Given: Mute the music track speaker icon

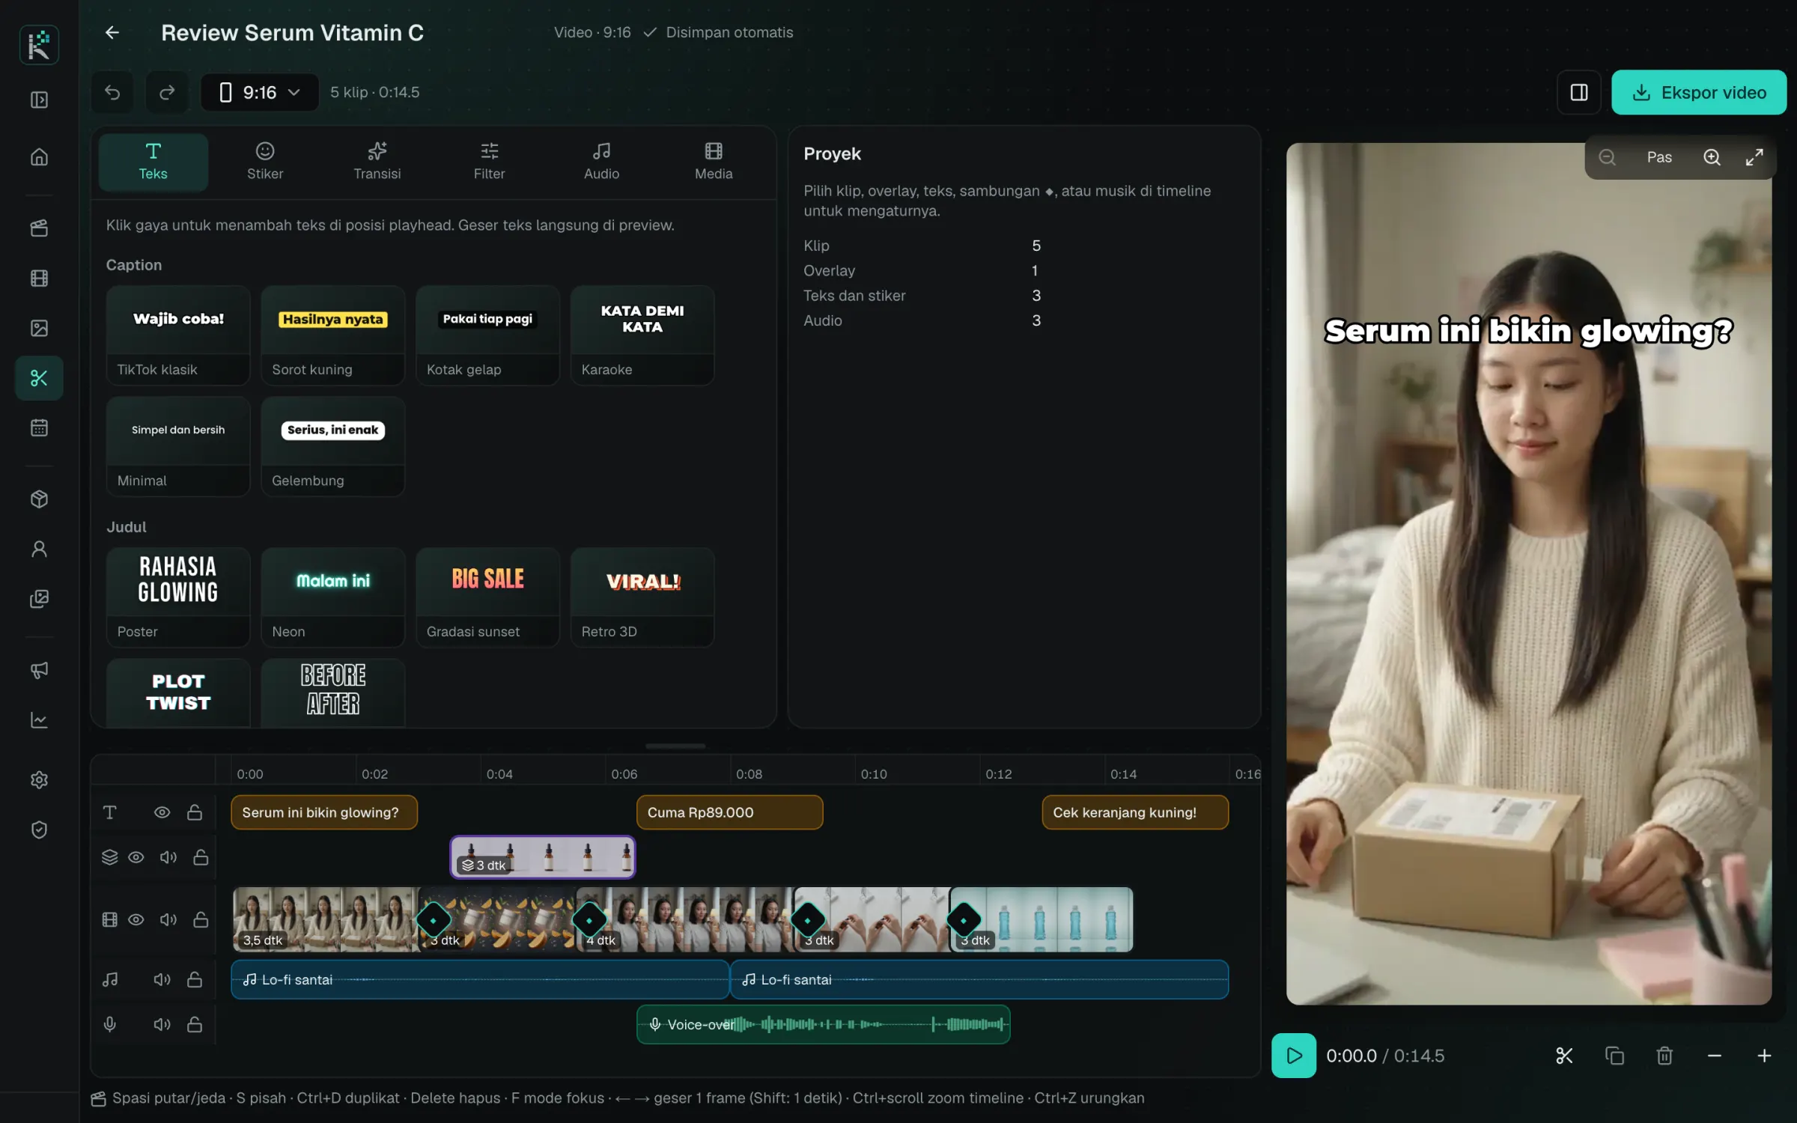Looking at the screenshot, I should click(162, 979).
